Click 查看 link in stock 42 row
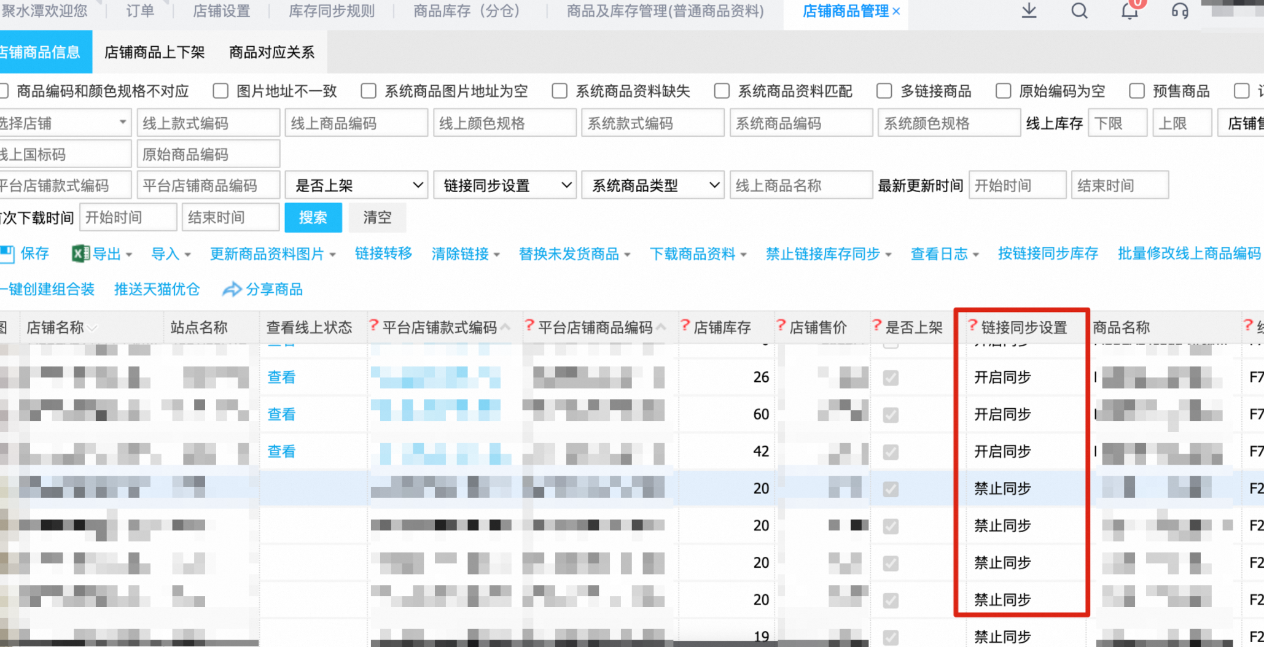Image resolution: width=1264 pixels, height=647 pixels. pos(281,452)
